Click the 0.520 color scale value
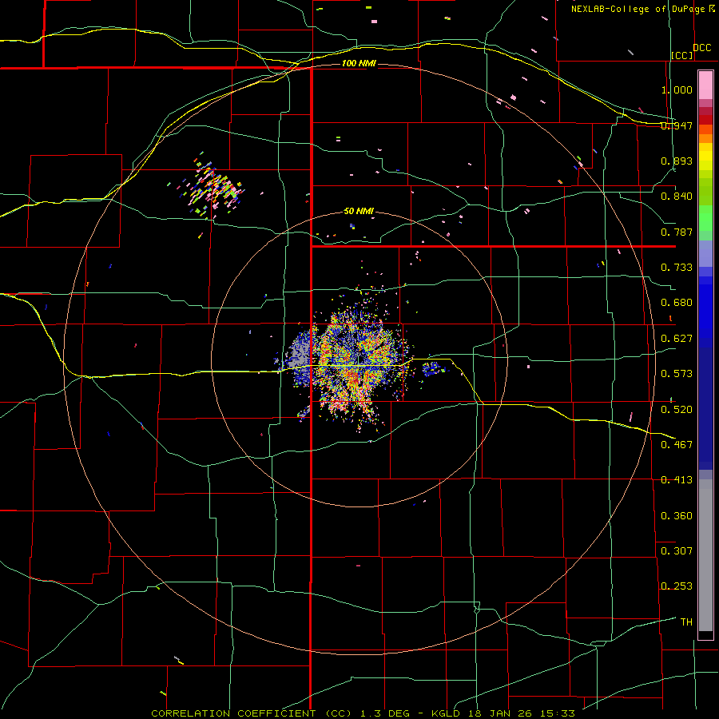719x719 pixels. (677, 410)
